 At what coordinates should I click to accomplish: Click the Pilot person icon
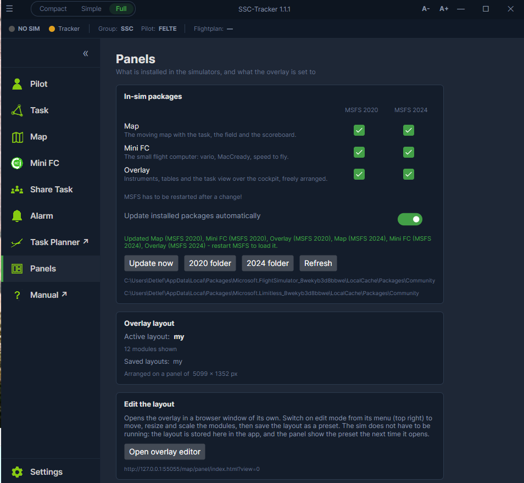[17, 84]
